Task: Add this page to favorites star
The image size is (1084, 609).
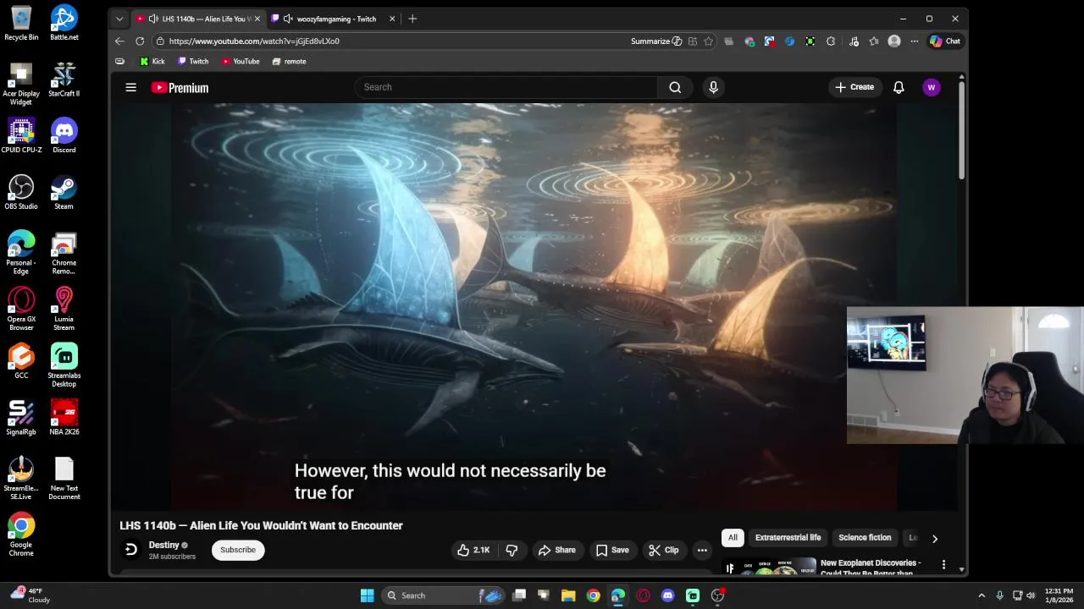Action: (708, 41)
